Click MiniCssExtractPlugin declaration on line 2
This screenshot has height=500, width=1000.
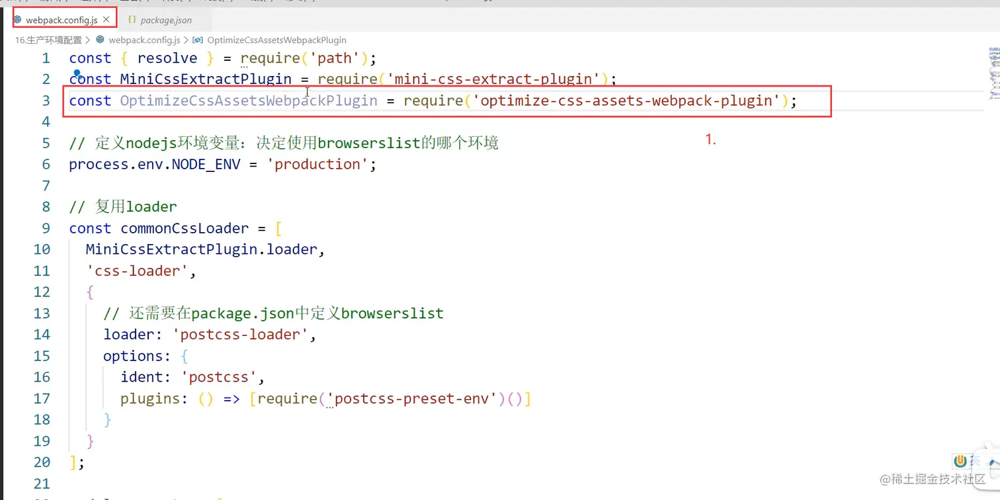[x=206, y=79]
